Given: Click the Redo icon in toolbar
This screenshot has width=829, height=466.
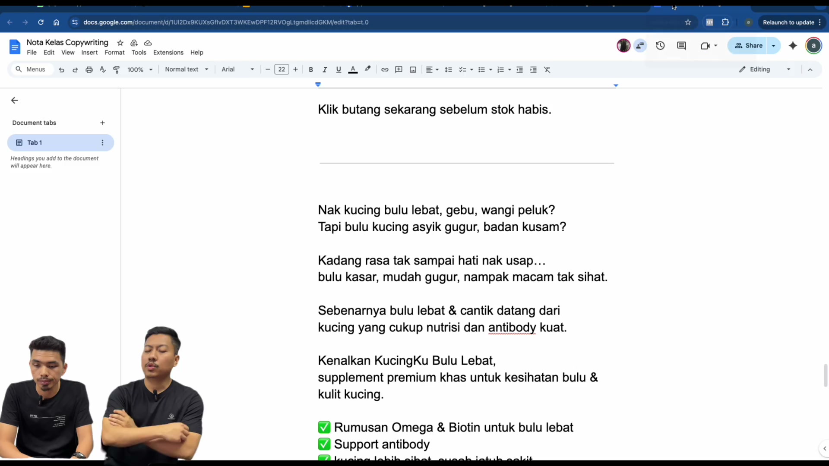Looking at the screenshot, I should click(x=75, y=69).
